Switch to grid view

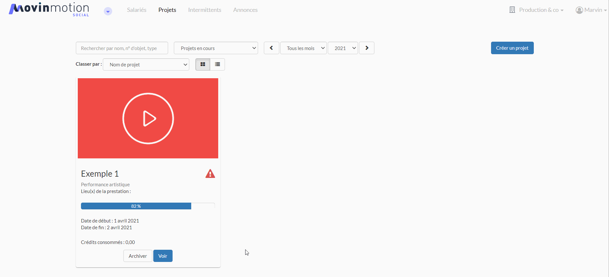203,64
